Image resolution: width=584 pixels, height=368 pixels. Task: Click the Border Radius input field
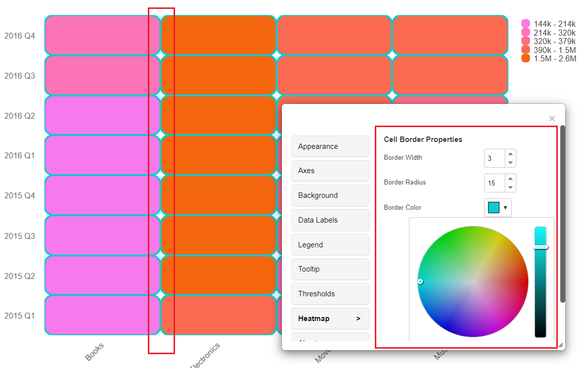pos(494,183)
